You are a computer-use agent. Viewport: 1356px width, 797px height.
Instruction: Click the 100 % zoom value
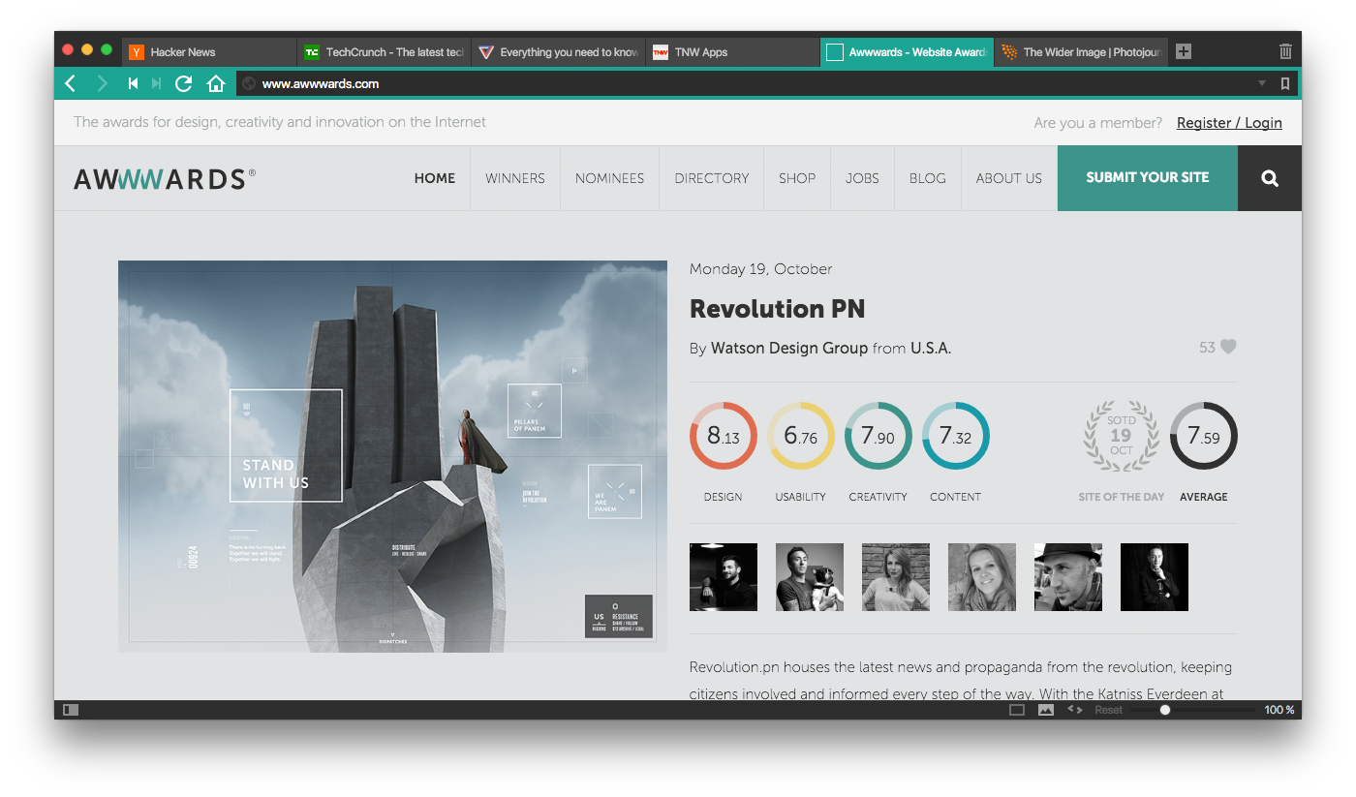click(x=1279, y=710)
